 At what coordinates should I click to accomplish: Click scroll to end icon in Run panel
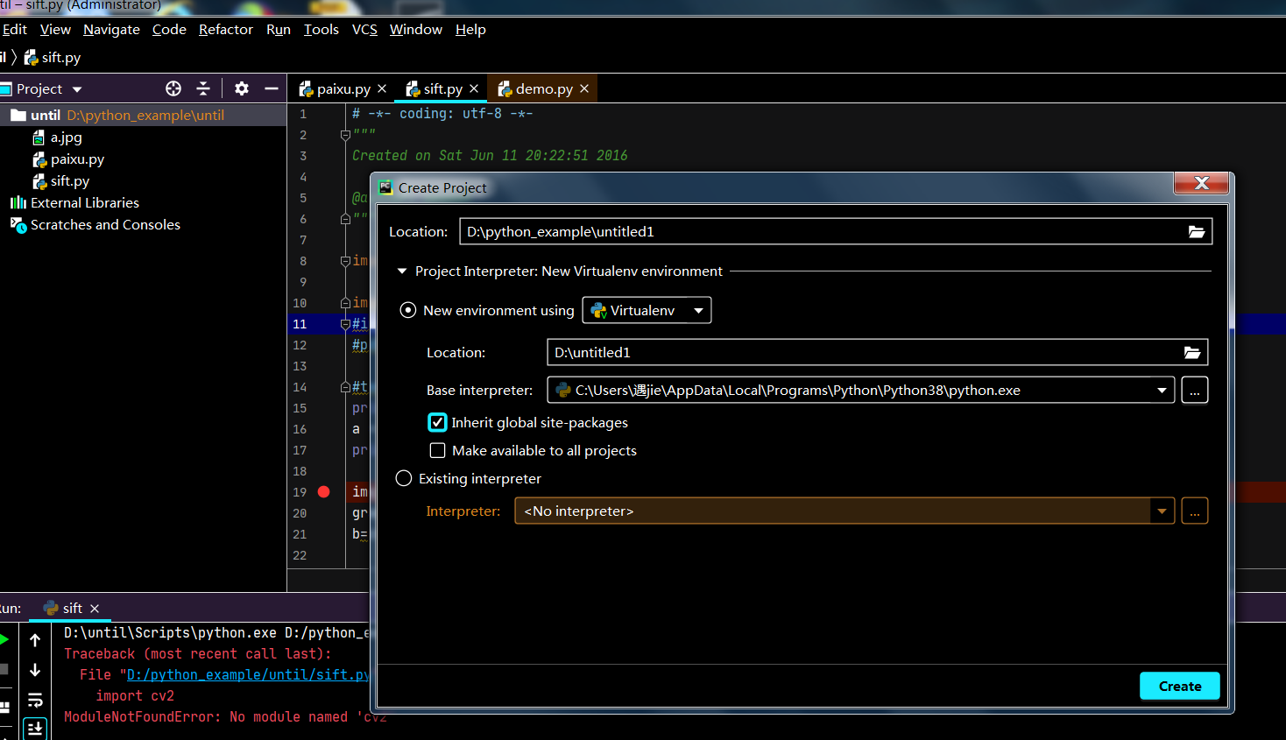35,729
